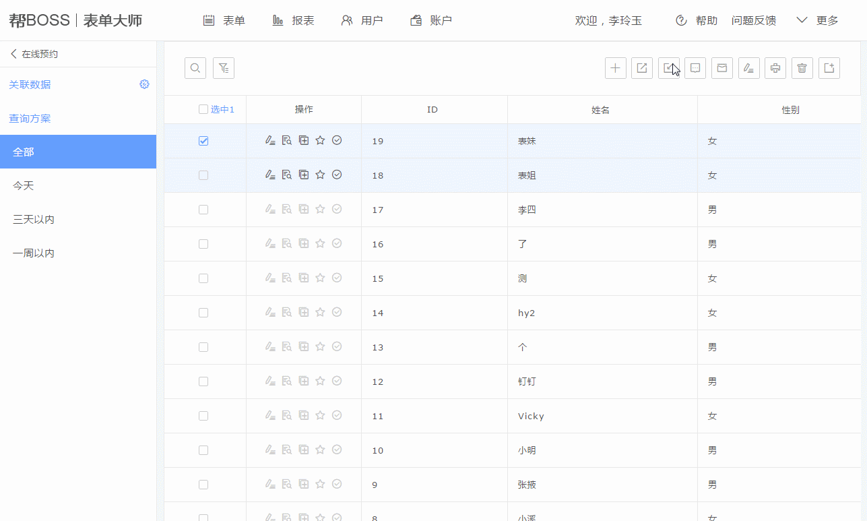Viewport: 867px width, 521px height.
Task: Click the SMS message bubble icon
Action: tap(695, 68)
